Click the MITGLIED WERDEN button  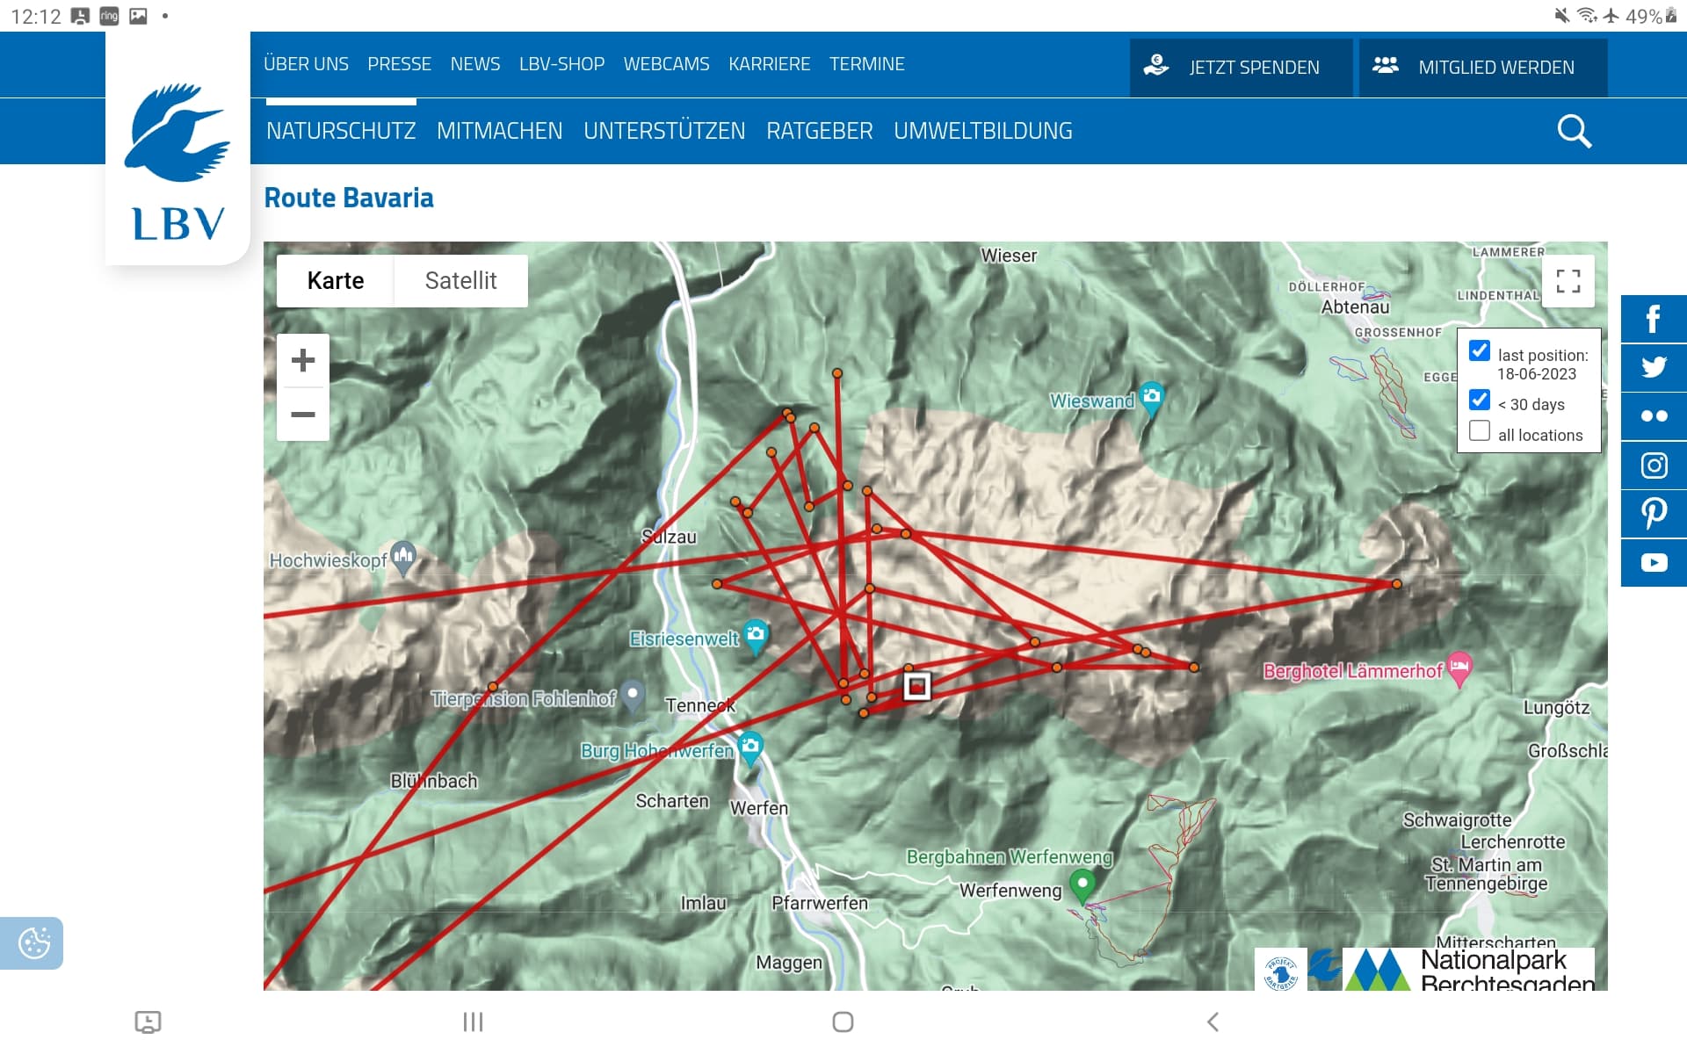point(1483,68)
